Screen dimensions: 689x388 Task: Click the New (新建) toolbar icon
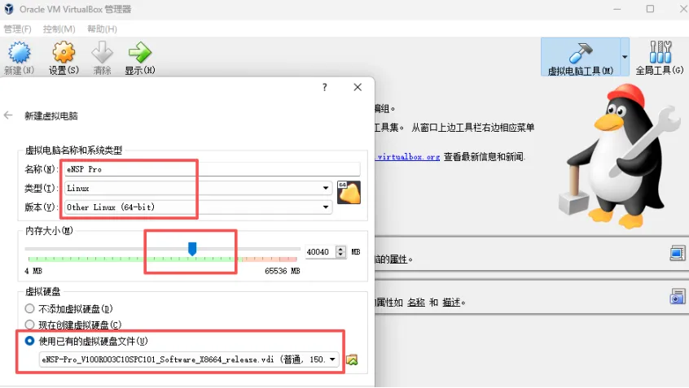tap(20, 53)
